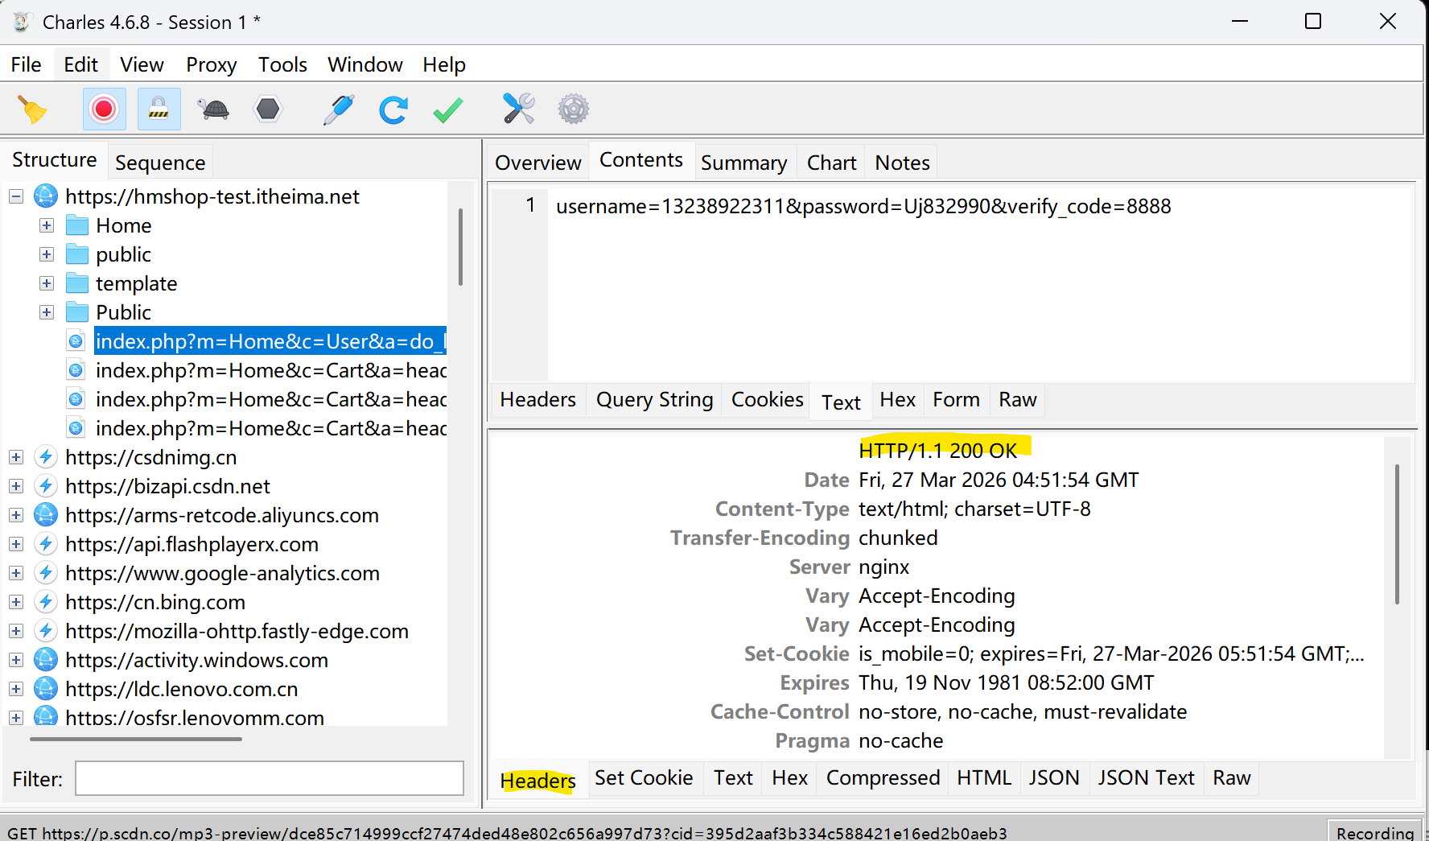Open the Window menu
This screenshot has width=1429, height=841.
pyautogui.click(x=364, y=64)
